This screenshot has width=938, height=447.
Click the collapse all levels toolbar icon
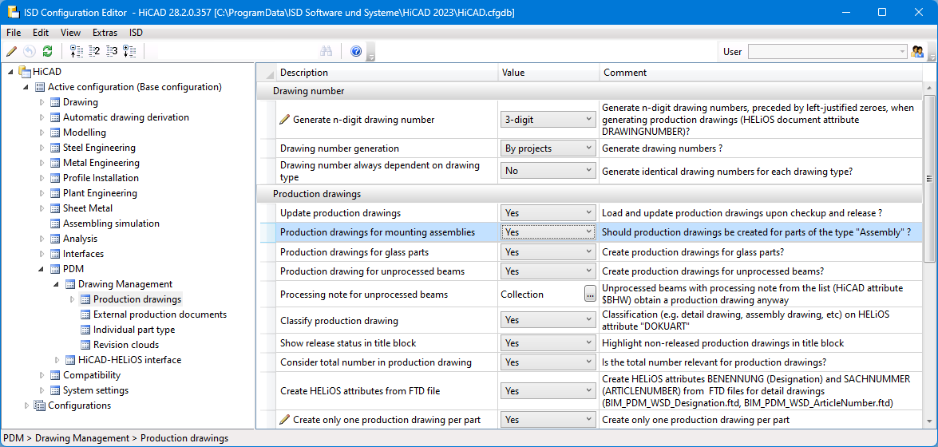(77, 51)
